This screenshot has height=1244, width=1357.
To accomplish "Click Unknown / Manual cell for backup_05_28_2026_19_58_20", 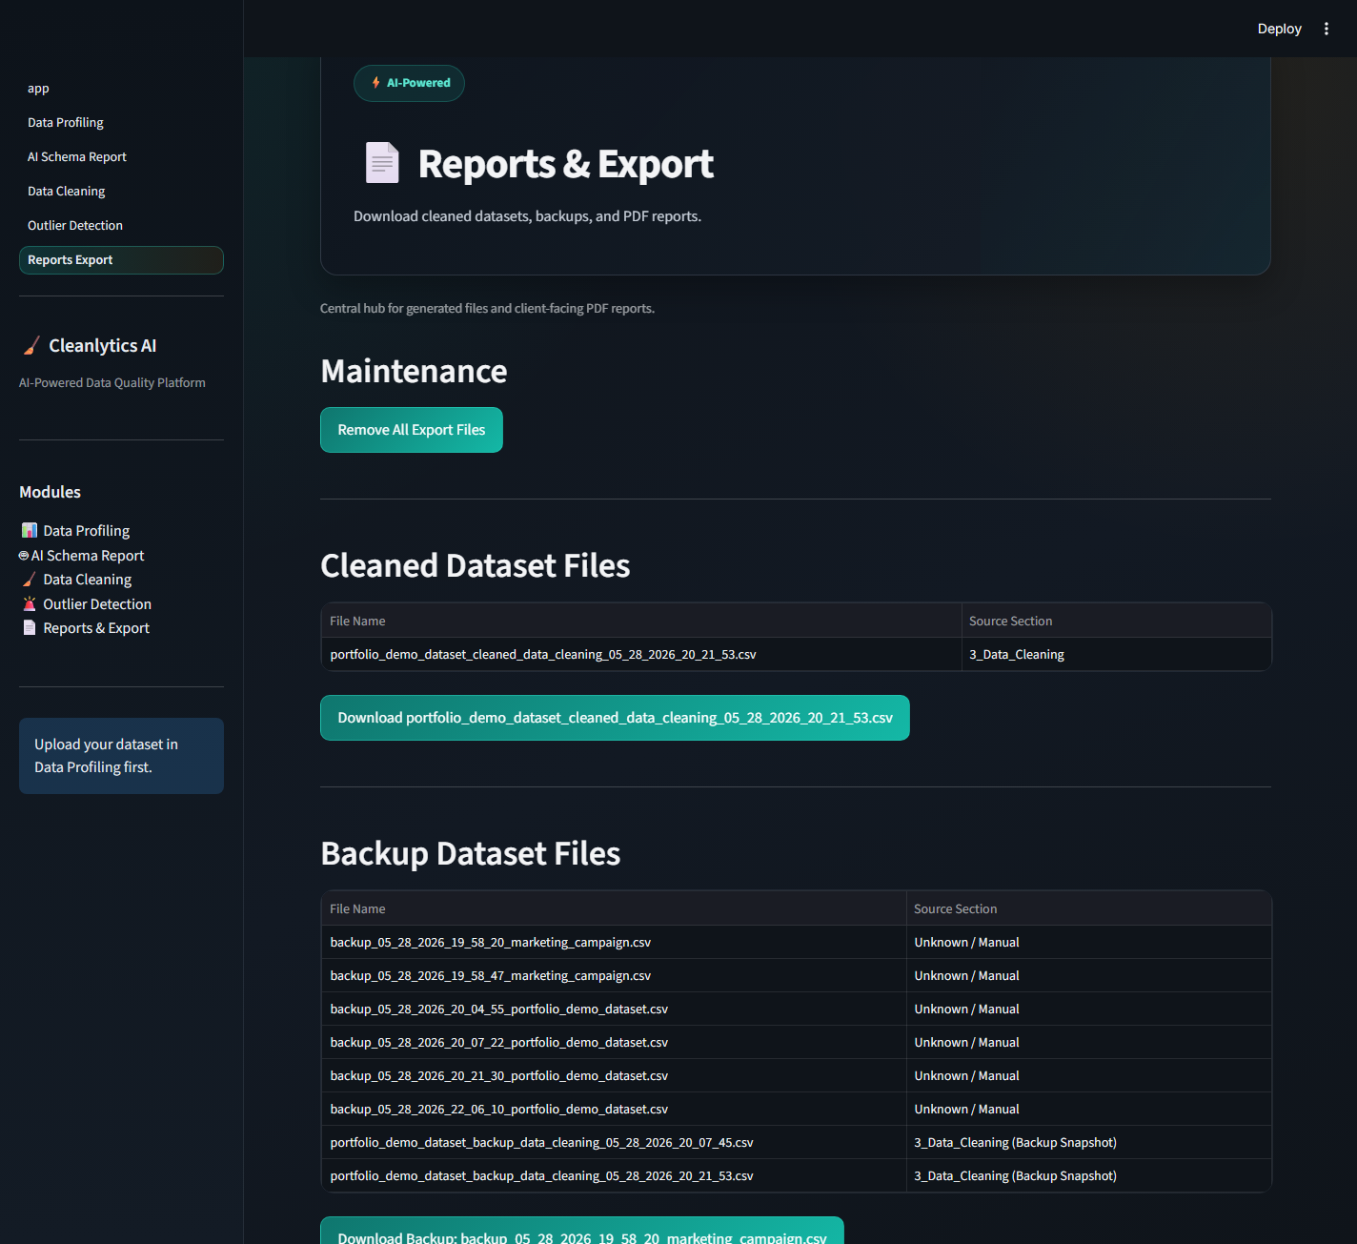I will (x=1088, y=942).
